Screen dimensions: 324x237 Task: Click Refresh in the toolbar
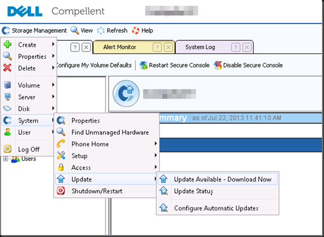[112, 31]
